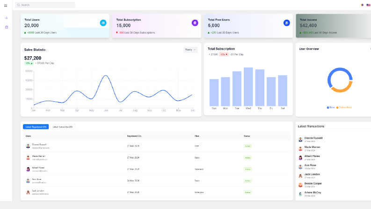The image size is (371, 209).
Task: Select Bessie Cooper's avatar in transactions
Action: pos(300,185)
